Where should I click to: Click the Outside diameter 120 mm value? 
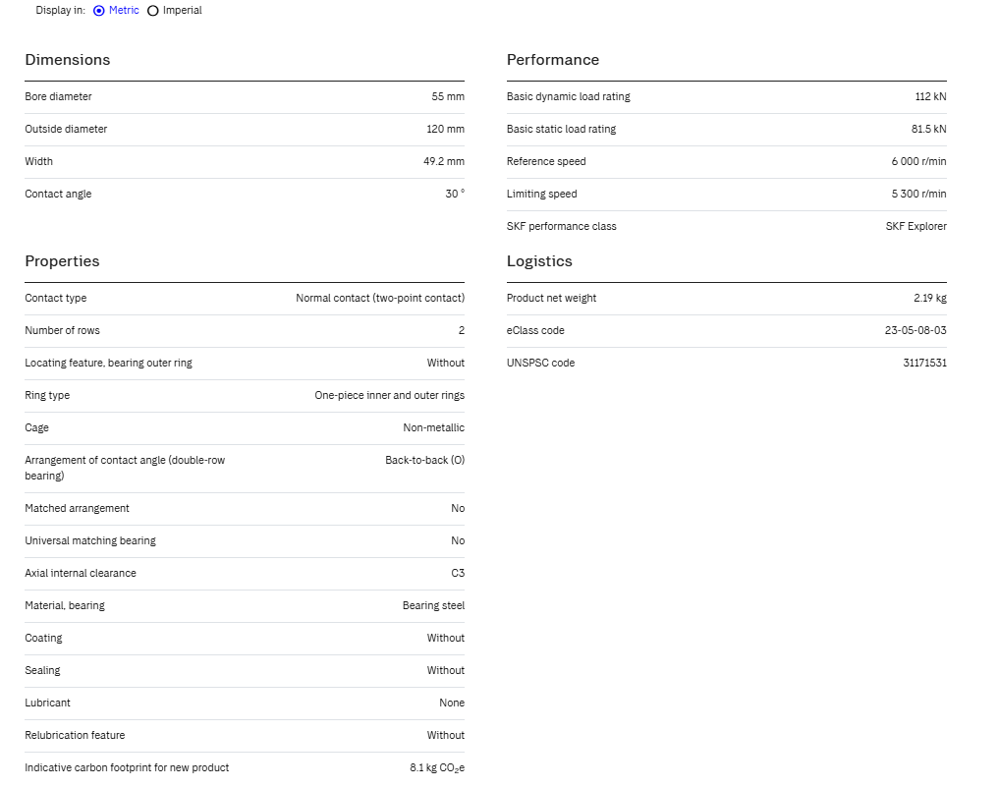point(445,130)
